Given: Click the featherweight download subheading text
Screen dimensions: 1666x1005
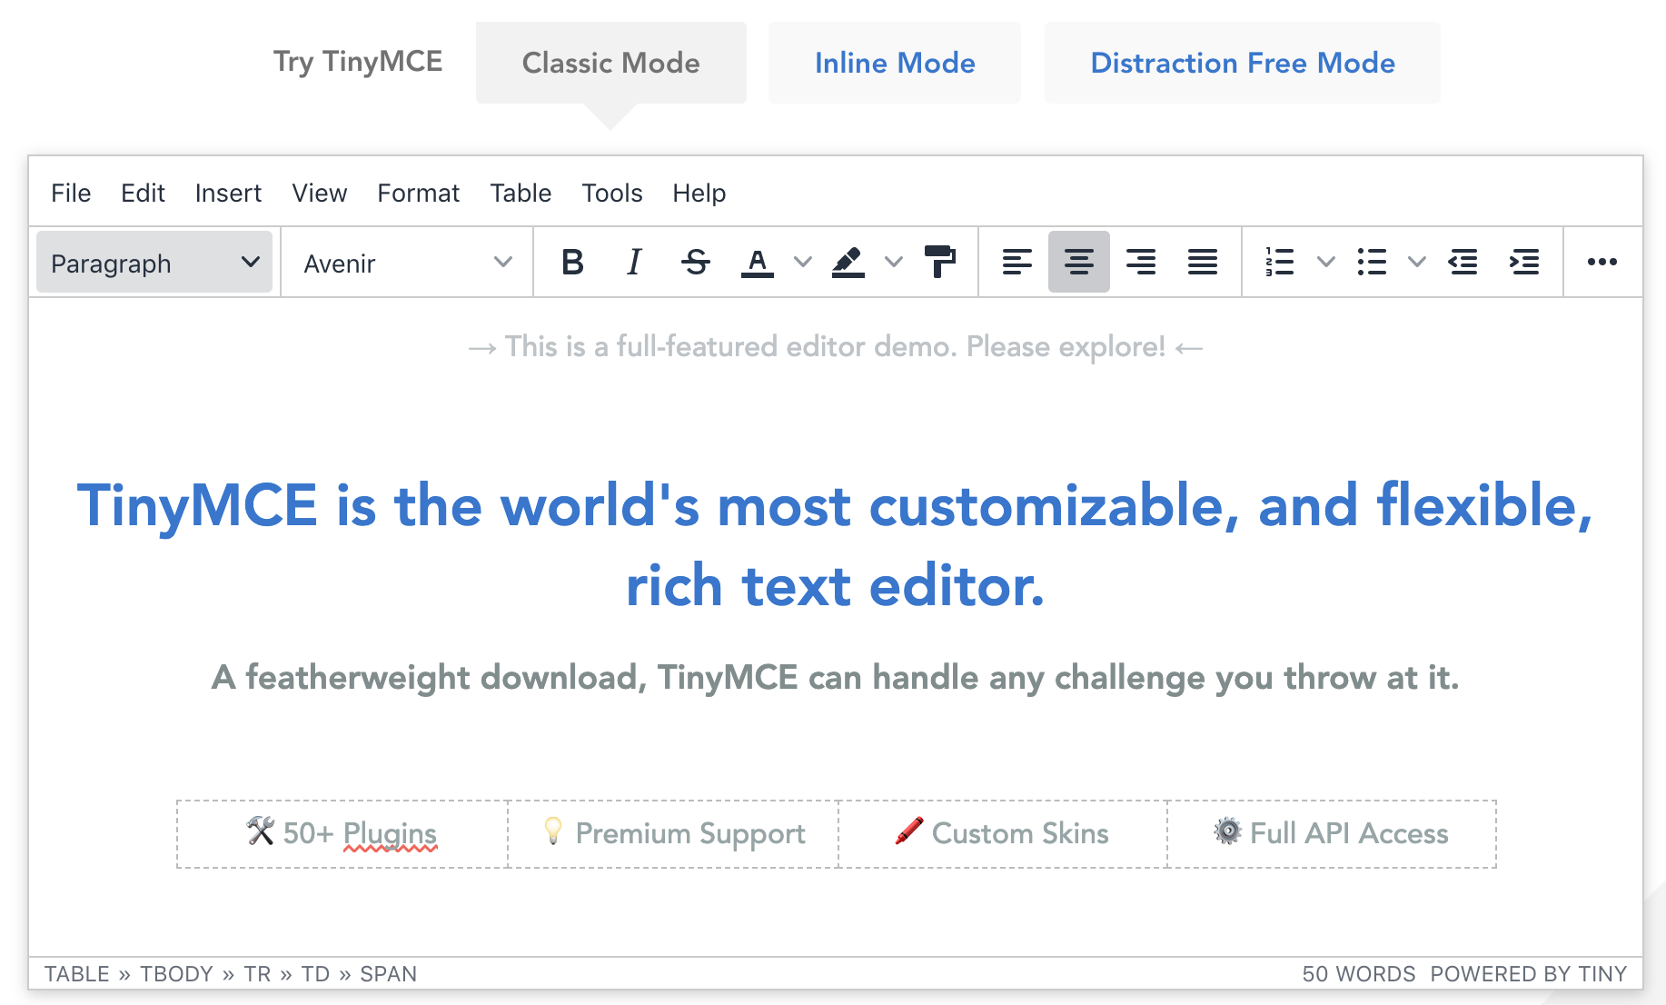Looking at the screenshot, I should 835,678.
